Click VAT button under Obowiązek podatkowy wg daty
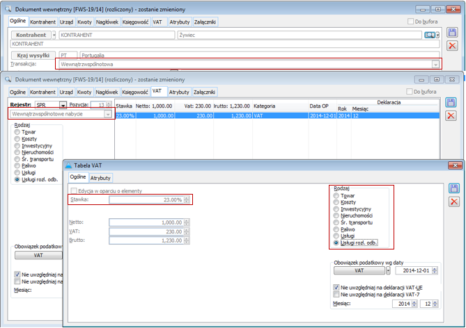 (x=359, y=270)
